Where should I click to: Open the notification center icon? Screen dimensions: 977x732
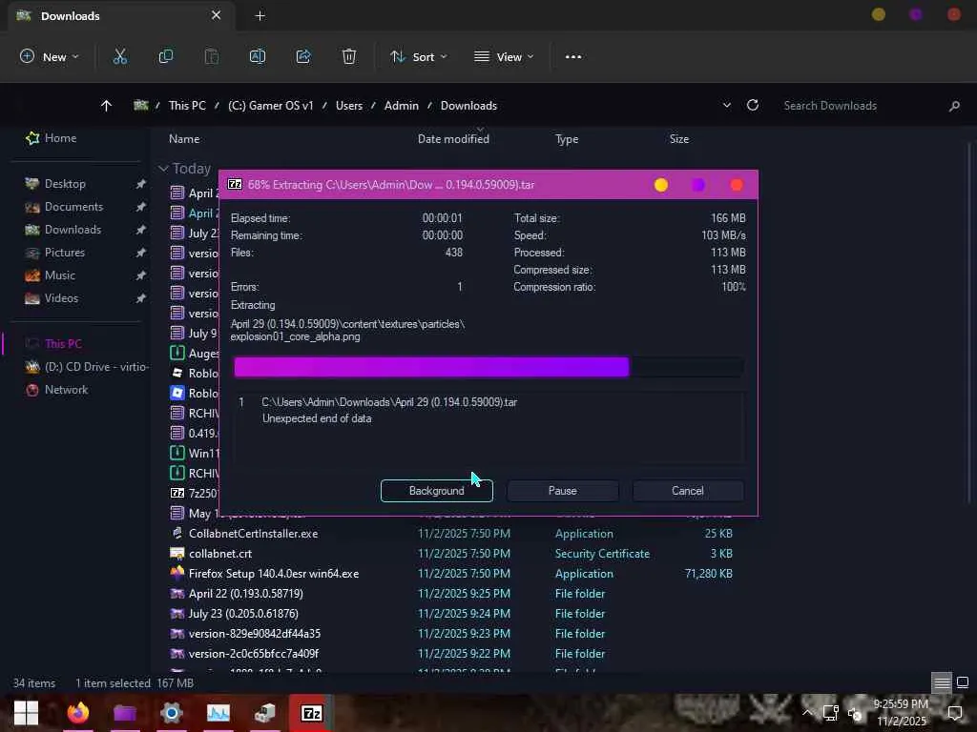coord(954,713)
